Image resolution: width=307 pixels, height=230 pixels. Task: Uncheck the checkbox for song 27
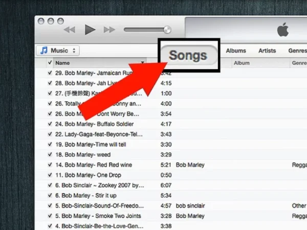[50, 93]
